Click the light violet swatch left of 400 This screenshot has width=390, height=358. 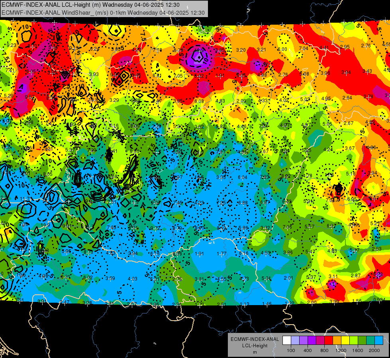(304, 340)
